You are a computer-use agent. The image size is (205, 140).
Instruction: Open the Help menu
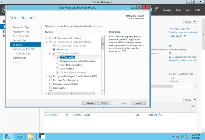click(x=198, y=10)
